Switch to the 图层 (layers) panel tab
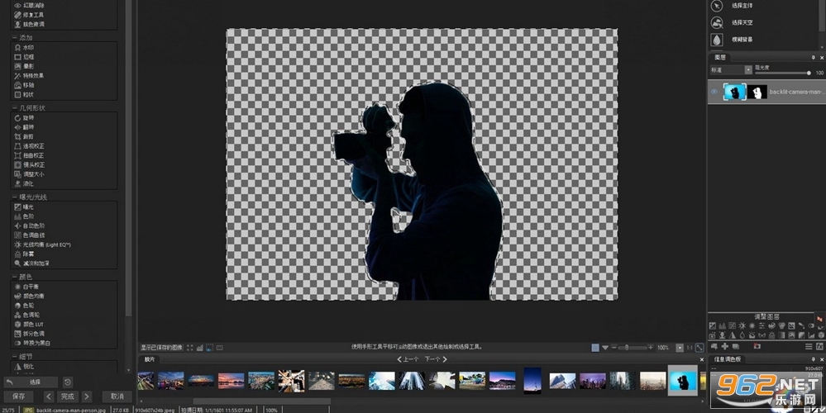The width and height of the screenshot is (826, 413). point(719,57)
